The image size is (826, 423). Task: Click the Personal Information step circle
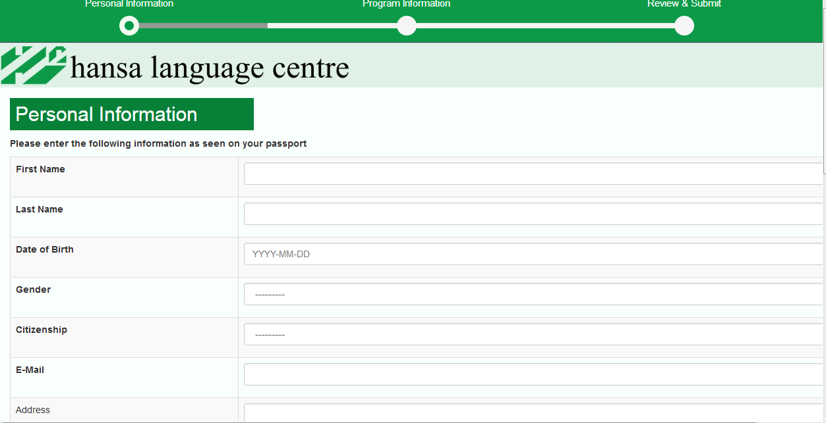[129, 26]
